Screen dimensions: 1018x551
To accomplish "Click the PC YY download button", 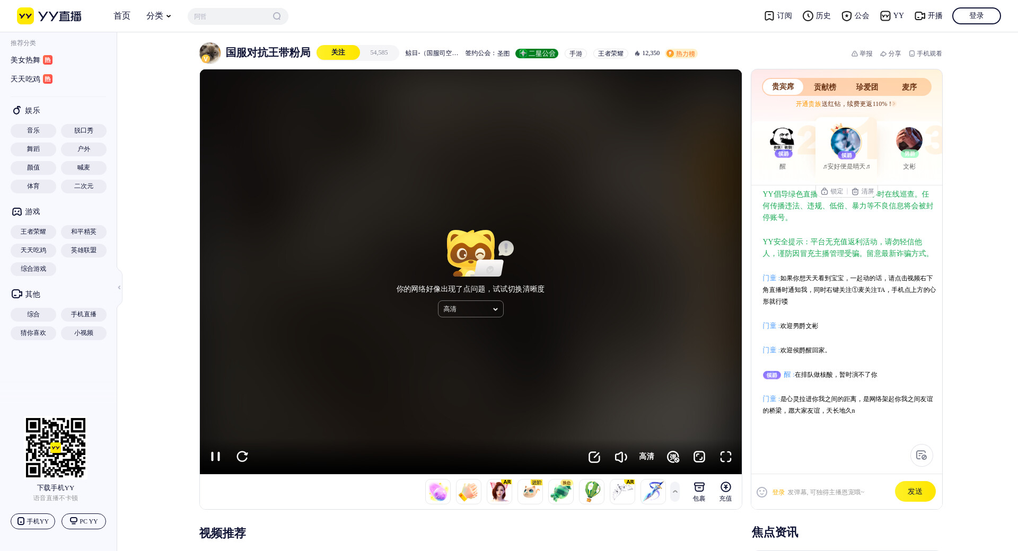I will click(x=84, y=521).
